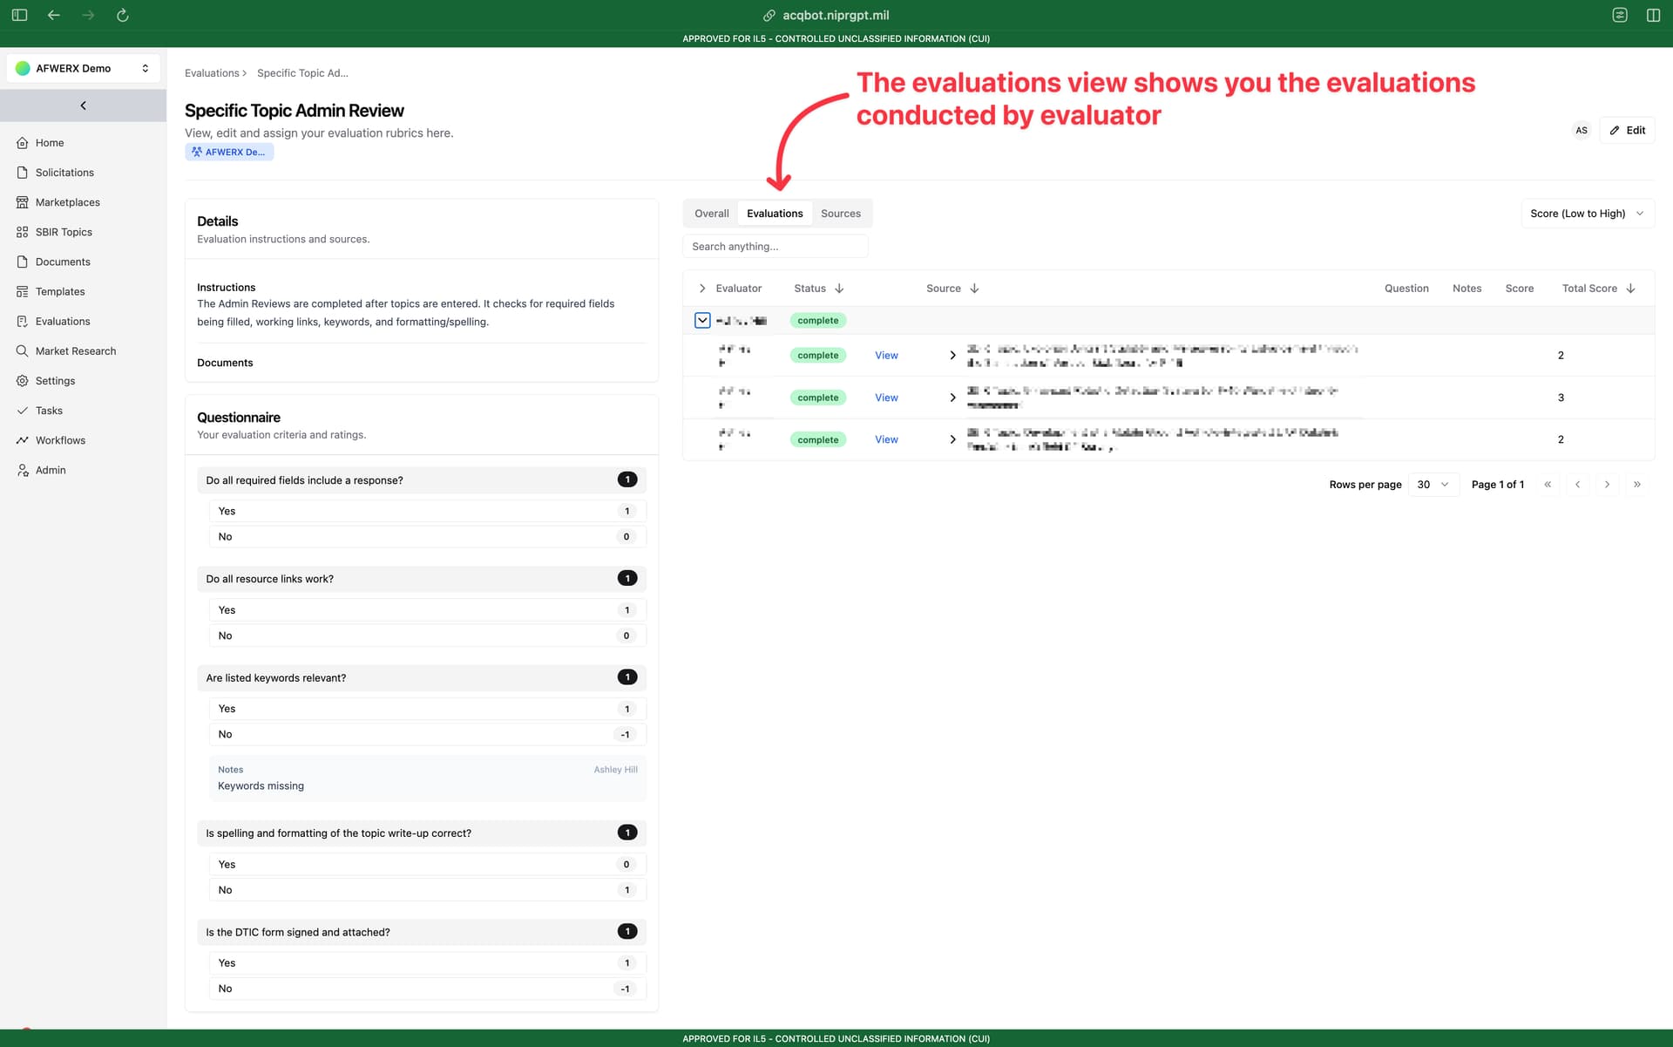The image size is (1673, 1047).
Task: Select Yes under resource links question
Action: point(427,610)
